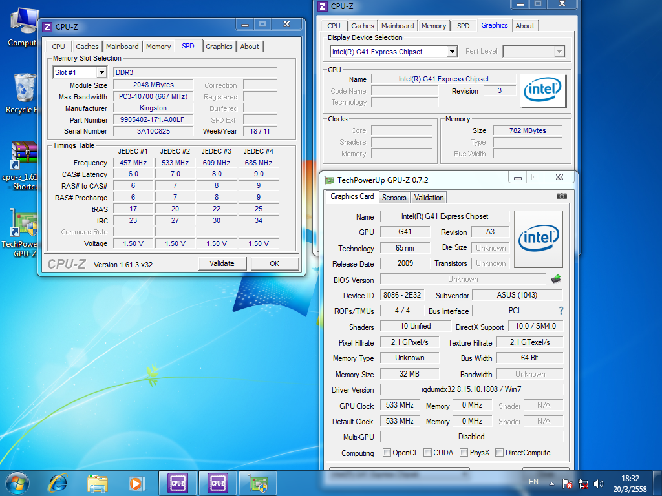The image size is (662, 496).
Task: Click the Intel logo in CPU-Z Graphics tab
Action: tap(542, 90)
